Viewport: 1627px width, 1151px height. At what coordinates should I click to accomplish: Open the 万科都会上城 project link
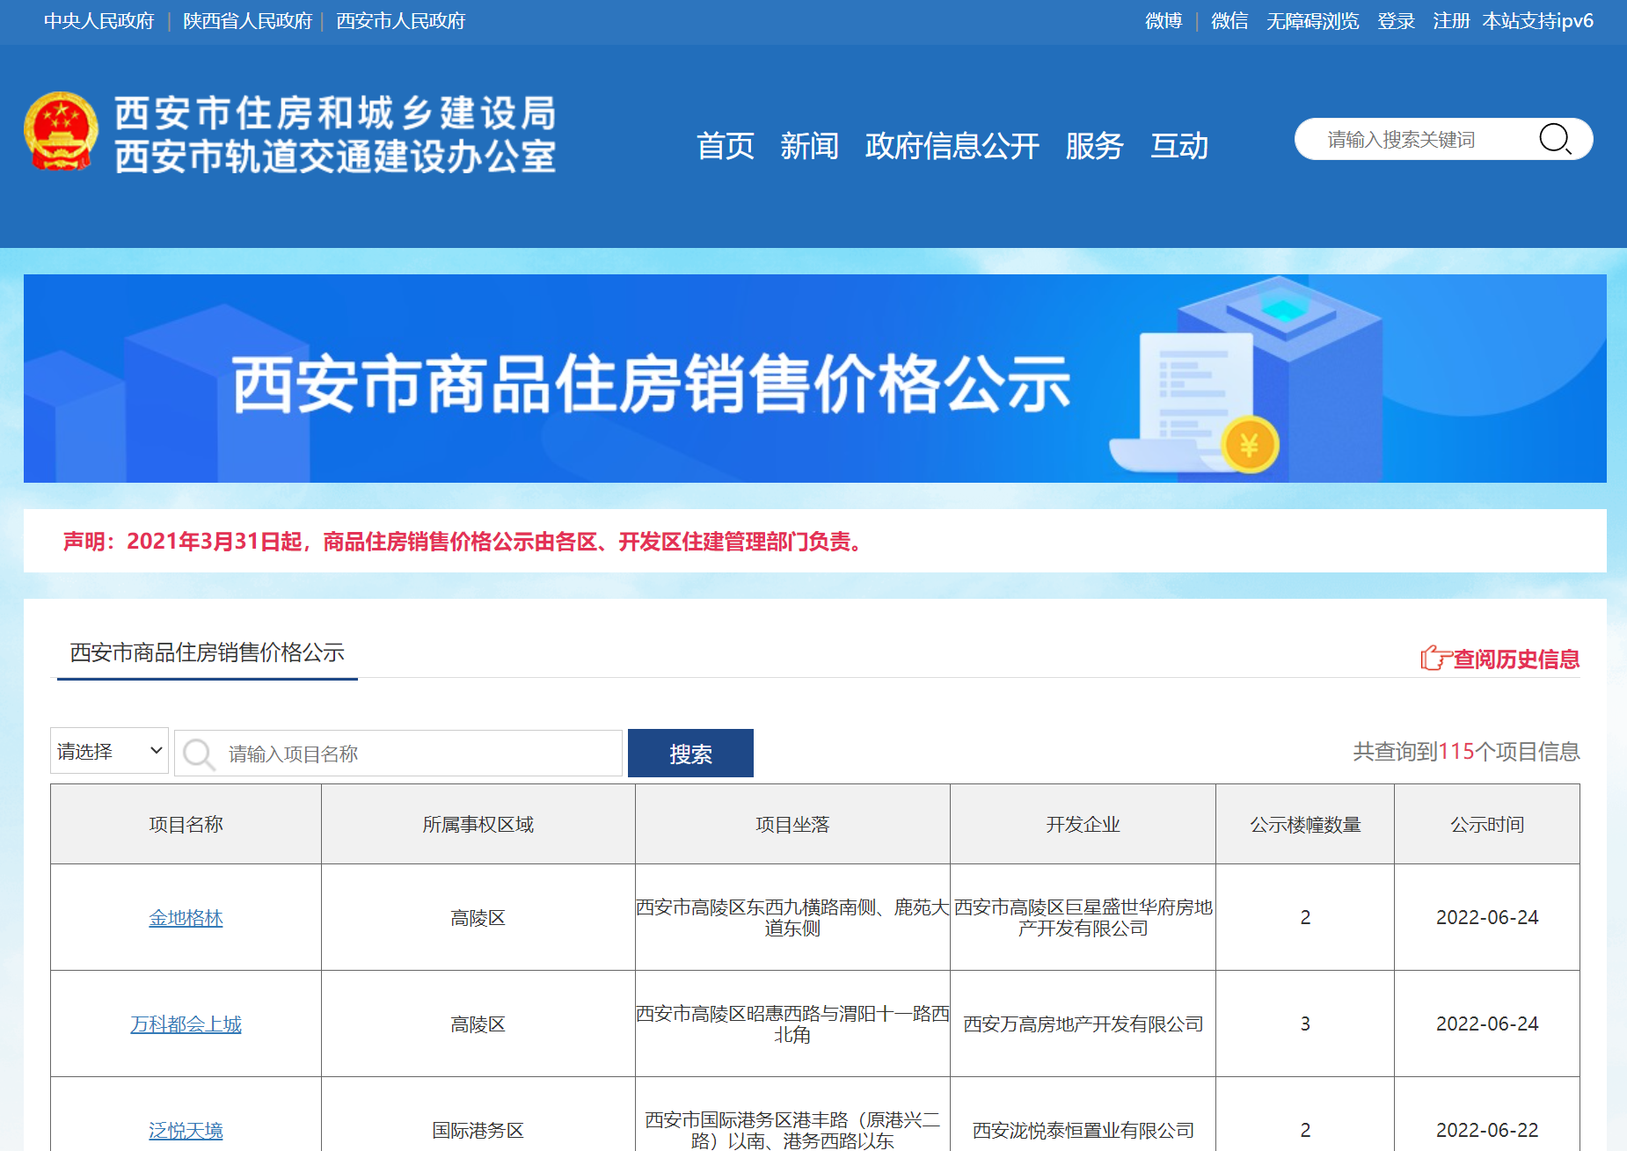186,1024
